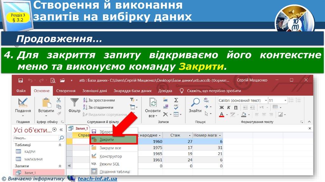Click the Cut scissors icon
Screen dimensions: 325x182
point(59,100)
